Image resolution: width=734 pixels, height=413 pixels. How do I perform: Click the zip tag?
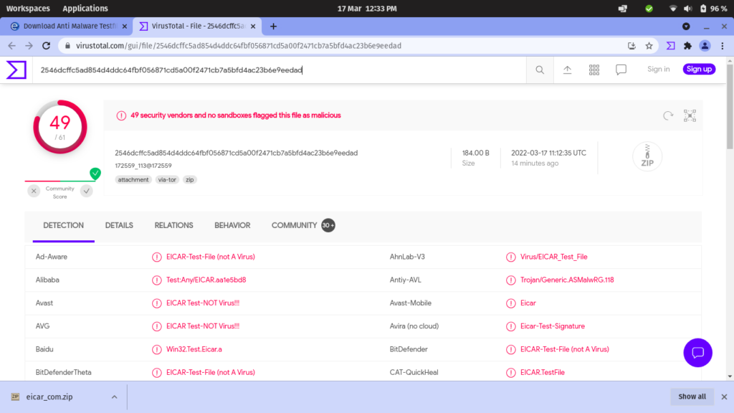[189, 180]
